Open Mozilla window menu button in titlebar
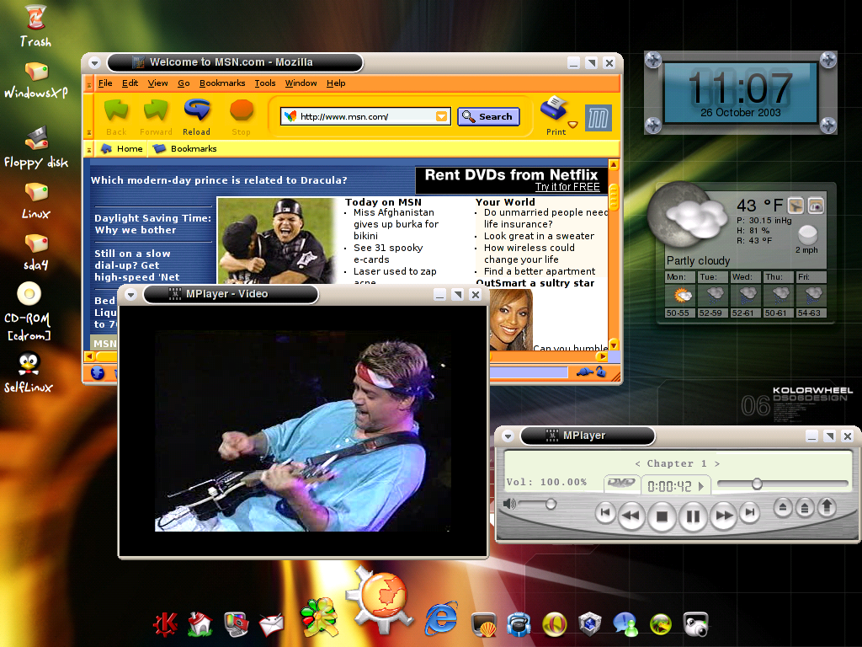This screenshot has width=862, height=647. click(94, 62)
